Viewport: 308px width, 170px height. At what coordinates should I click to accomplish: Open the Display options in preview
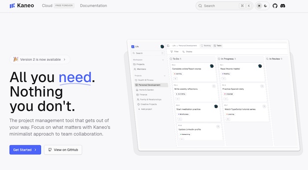pos(187,52)
